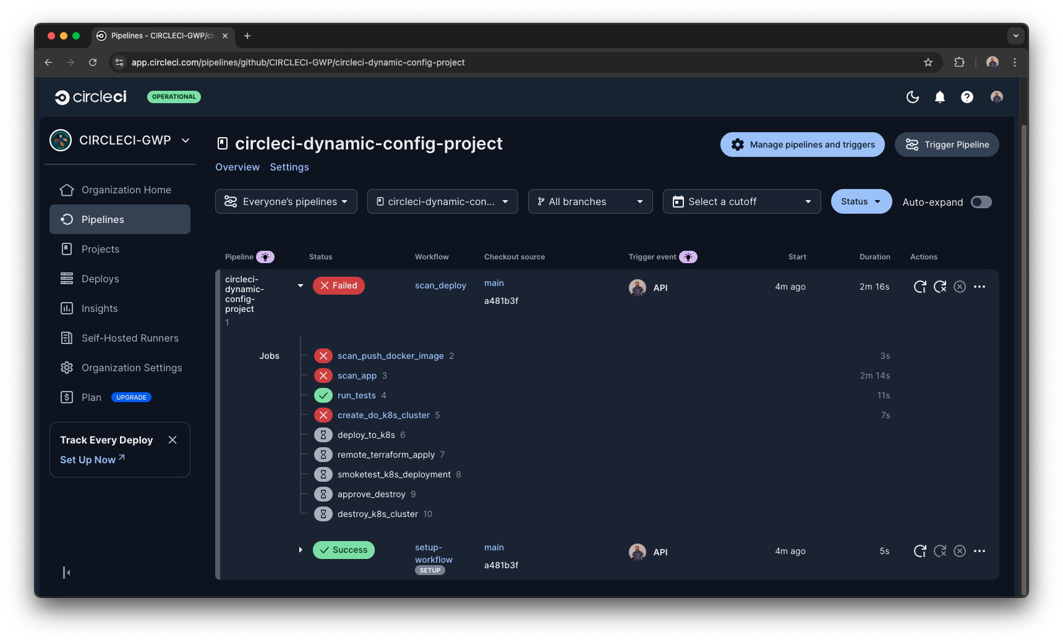Open Self-Hosted Runners page

pyautogui.click(x=129, y=338)
